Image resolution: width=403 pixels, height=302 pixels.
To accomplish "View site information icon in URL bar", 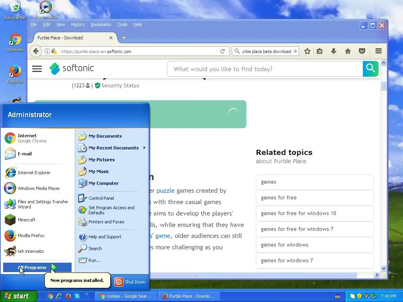I will (x=47, y=52).
